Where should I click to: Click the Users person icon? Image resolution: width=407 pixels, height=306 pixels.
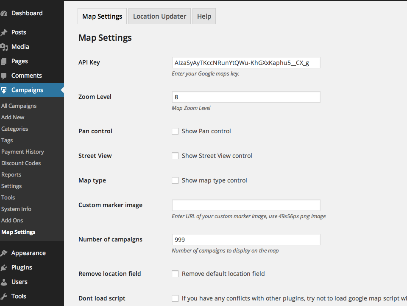(4, 282)
